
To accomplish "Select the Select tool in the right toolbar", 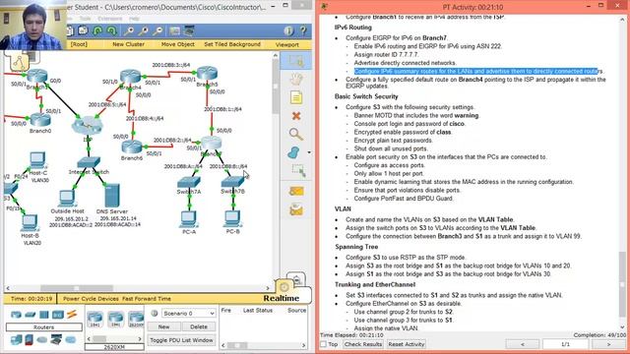I will coord(296,61).
